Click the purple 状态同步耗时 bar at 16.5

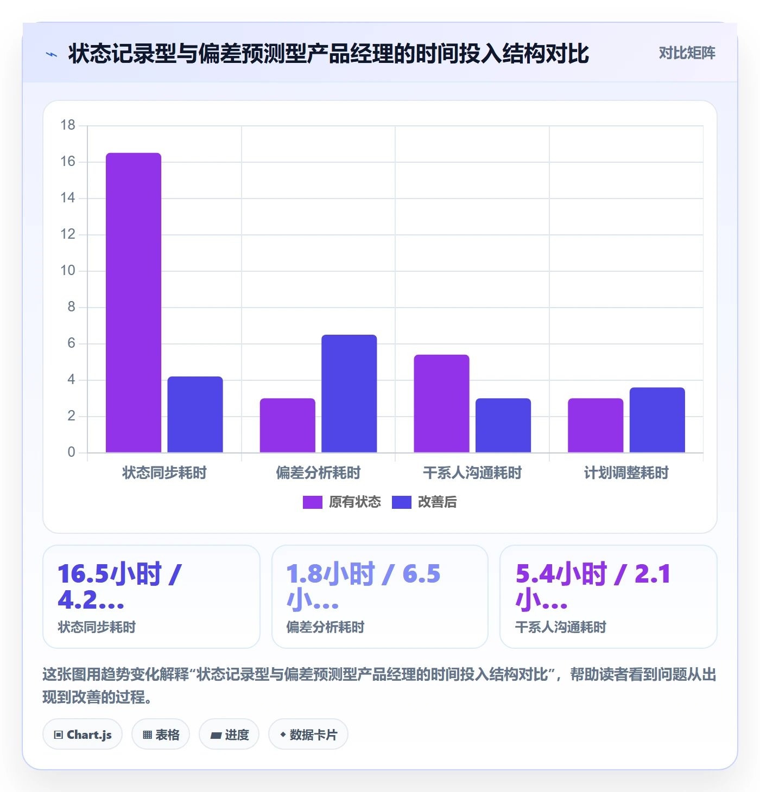pyautogui.click(x=134, y=303)
